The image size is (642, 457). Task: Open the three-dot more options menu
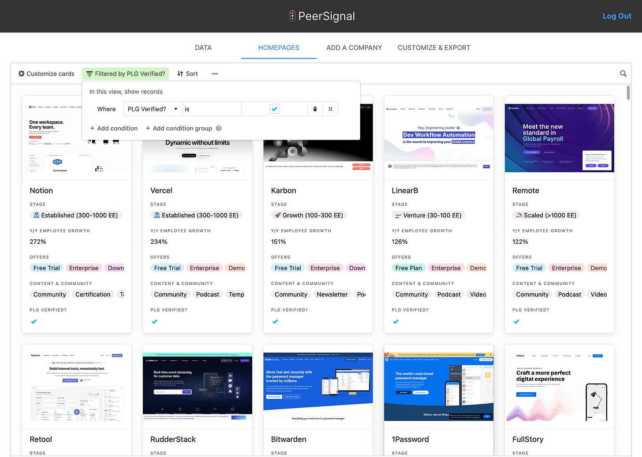click(215, 74)
